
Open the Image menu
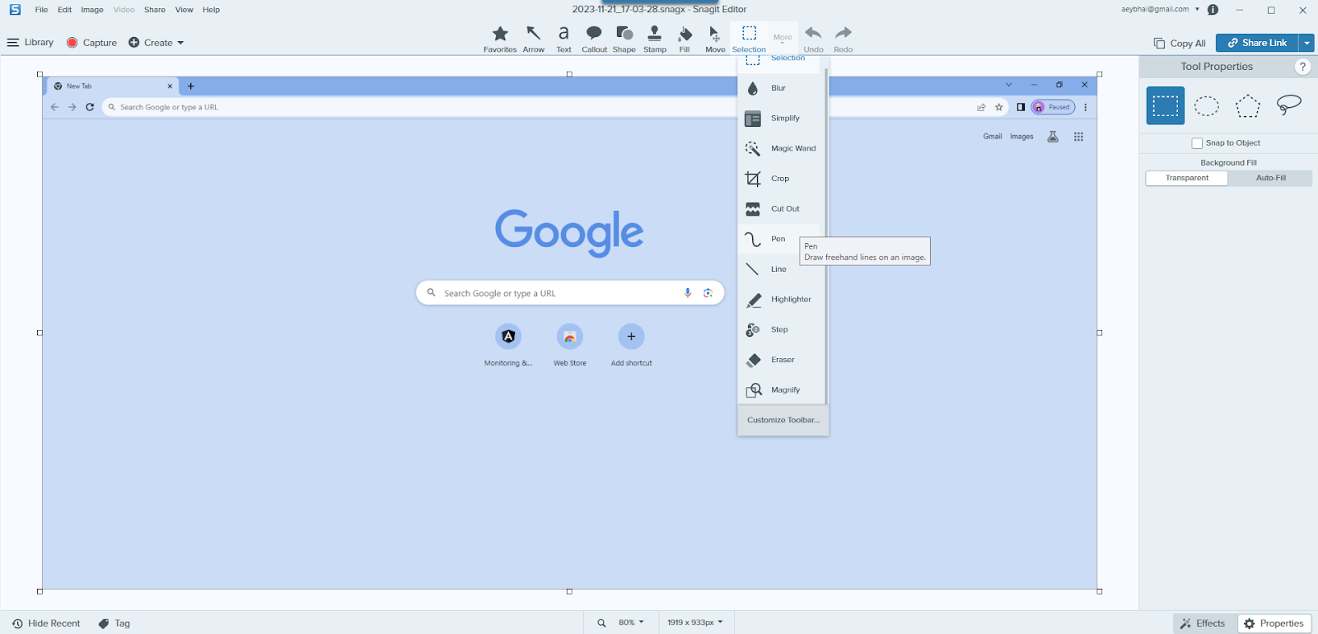[x=92, y=10]
